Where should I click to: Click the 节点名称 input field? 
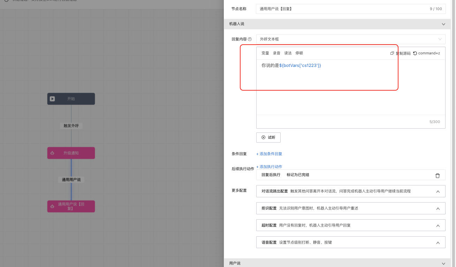(x=351, y=9)
